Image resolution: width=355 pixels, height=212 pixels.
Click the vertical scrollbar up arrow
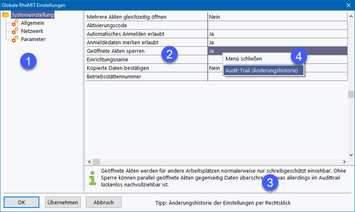click(351, 15)
